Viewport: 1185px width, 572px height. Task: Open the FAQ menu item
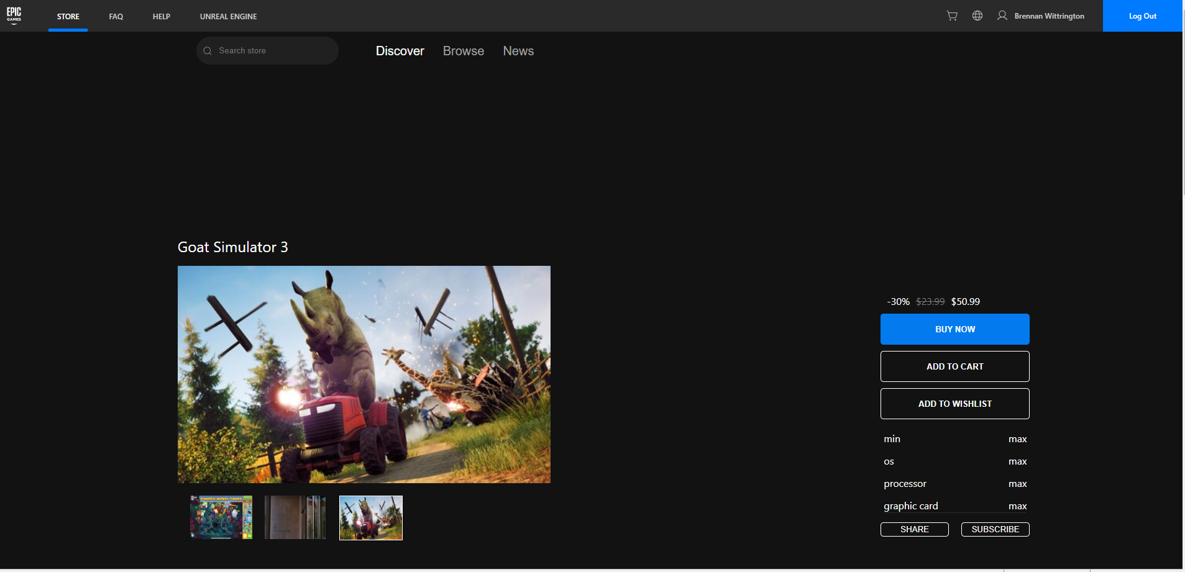point(116,16)
